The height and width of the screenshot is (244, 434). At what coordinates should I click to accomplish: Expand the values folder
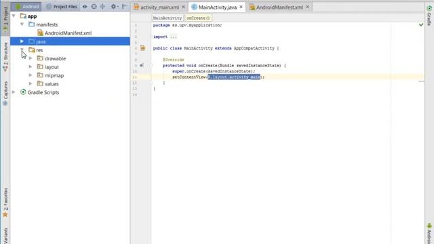point(31,83)
